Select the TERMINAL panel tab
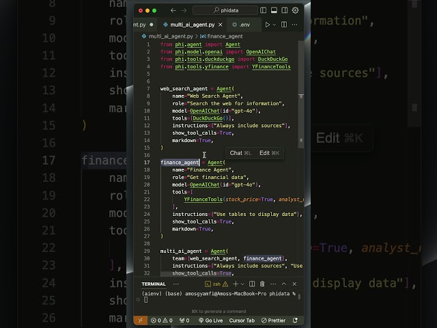This screenshot has height=328, width=437. tap(154, 284)
